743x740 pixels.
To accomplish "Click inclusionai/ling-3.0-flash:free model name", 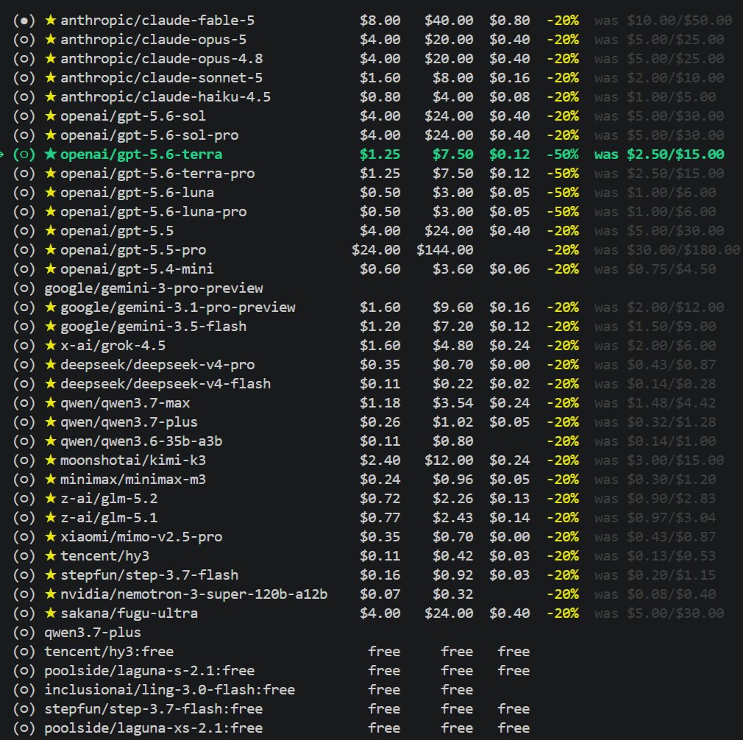I will coord(170,690).
